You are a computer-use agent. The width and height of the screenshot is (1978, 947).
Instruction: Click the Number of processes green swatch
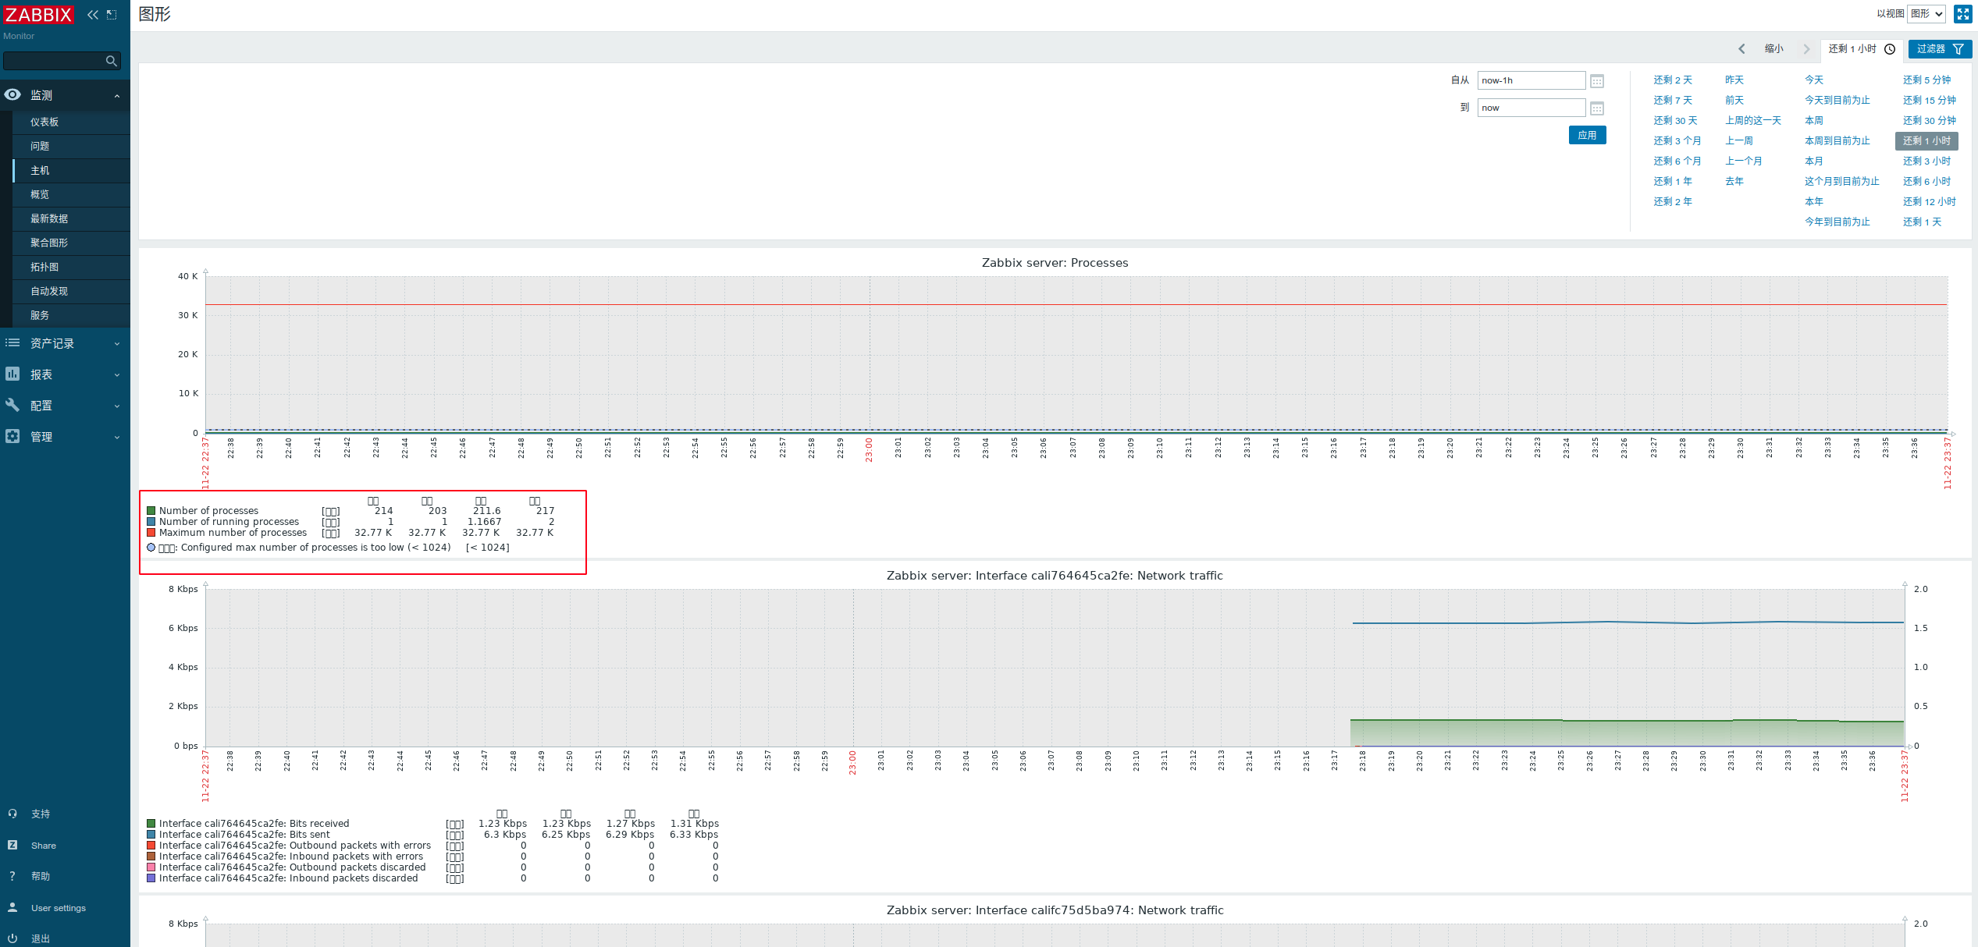(x=151, y=511)
